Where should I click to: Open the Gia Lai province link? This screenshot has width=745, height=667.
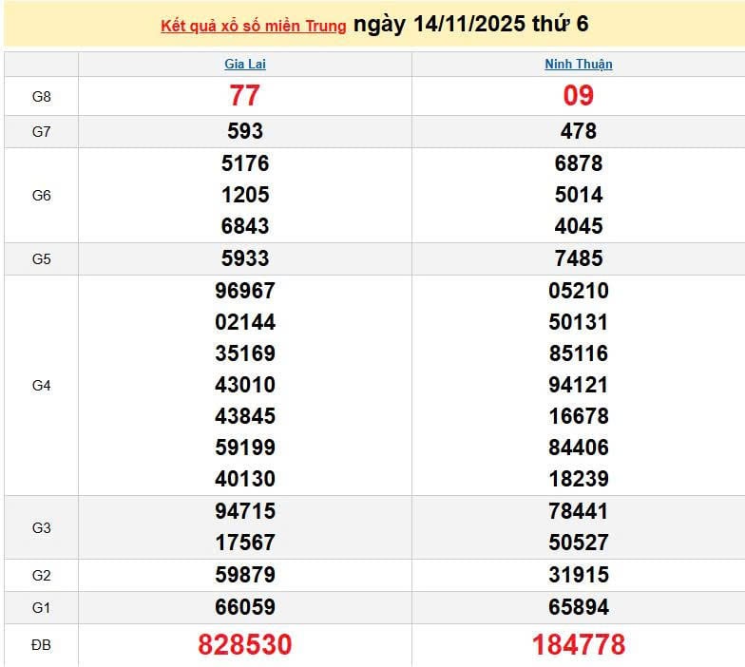pos(244,65)
